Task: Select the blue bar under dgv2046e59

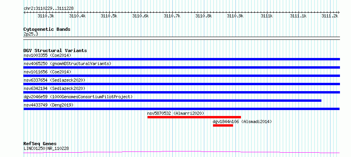Action: pos(172,101)
